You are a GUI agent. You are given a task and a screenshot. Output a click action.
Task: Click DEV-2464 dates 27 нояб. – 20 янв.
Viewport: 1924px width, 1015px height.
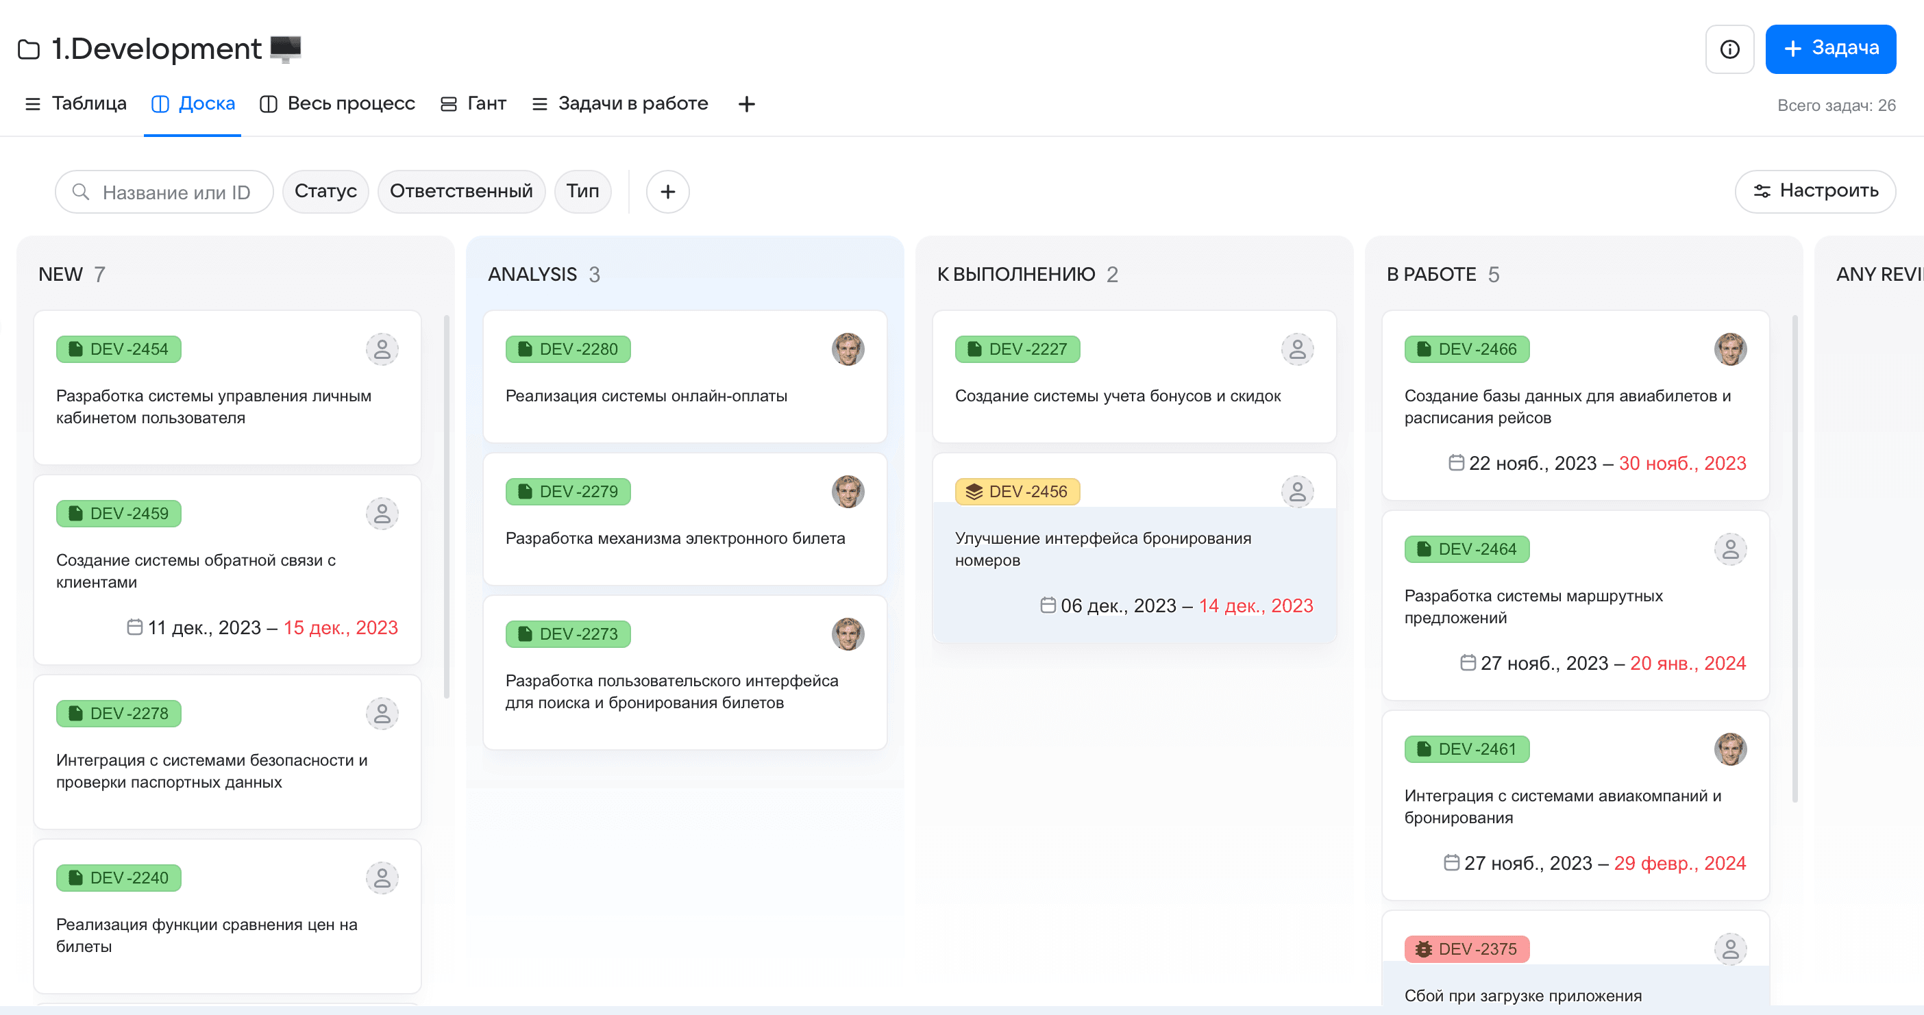click(1603, 664)
